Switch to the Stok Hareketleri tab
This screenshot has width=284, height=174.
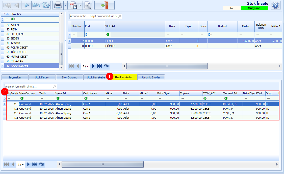coord(96,77)
